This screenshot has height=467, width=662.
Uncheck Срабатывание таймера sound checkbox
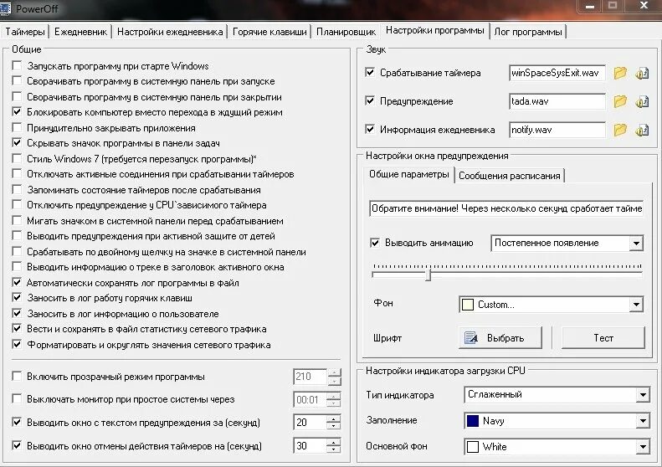pyautogui.click(x=370, y=73)
